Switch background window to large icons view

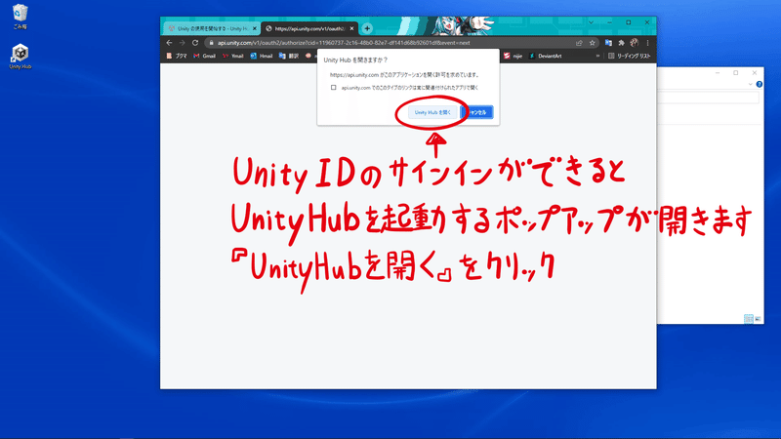coord(758,319)
